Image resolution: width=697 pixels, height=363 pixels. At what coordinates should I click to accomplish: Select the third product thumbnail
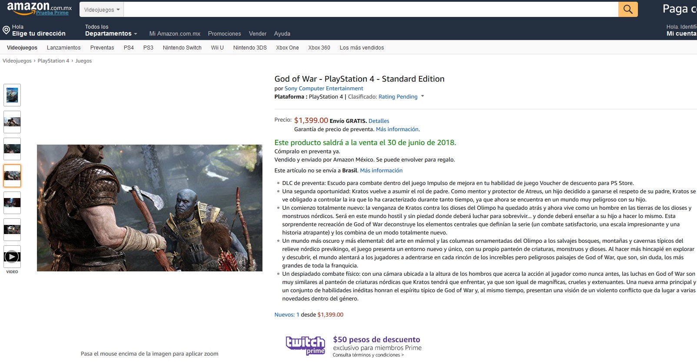click(x=12, y=149)
